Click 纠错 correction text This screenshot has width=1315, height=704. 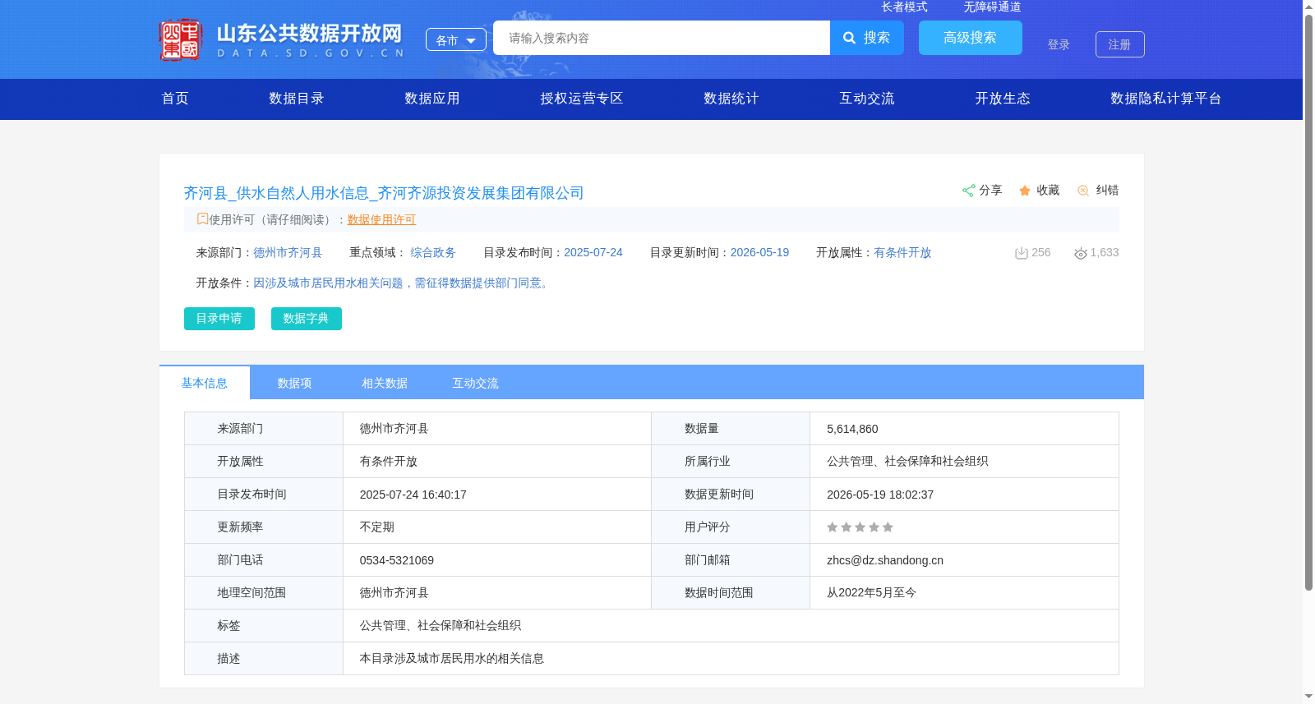(1107, 191)
